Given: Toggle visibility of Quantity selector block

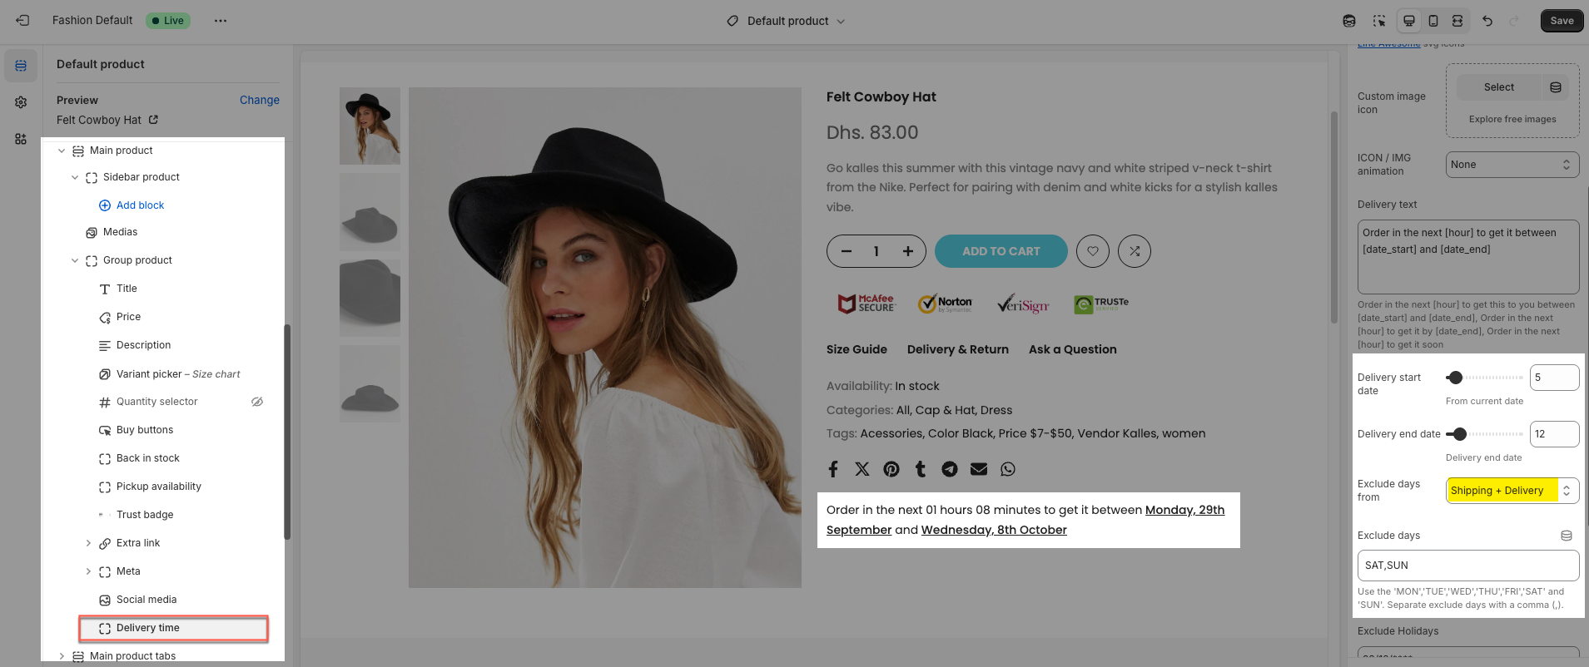Looking at the screenshot, I should [x=257, y=402].
